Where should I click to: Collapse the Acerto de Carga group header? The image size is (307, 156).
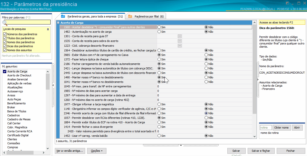(58, 23)
